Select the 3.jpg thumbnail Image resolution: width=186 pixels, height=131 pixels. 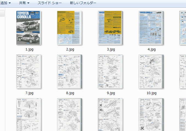coord(110,28)
